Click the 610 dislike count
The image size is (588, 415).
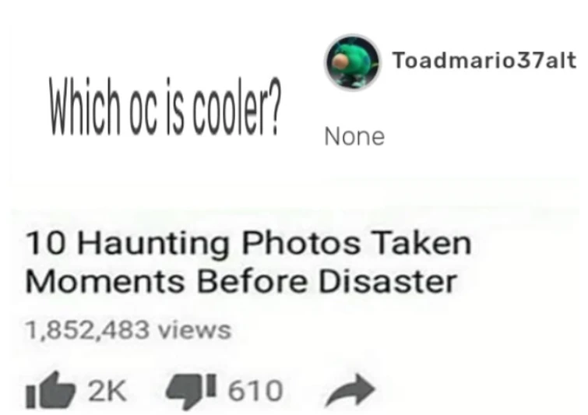pyautogui.click(x=255, y=391)
